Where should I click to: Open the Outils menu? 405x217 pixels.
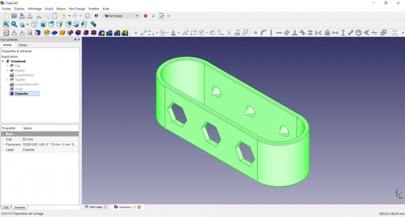click(x=49, y=9)
